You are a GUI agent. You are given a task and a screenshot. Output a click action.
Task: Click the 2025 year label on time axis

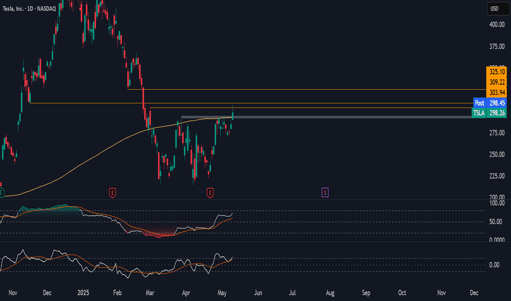(x=83, y=293)
